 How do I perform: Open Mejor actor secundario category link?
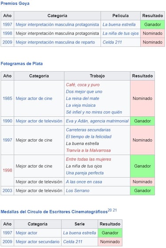38,242
